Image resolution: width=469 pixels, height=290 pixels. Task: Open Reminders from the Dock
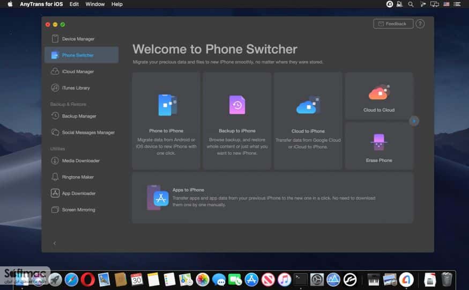point(169,280)
